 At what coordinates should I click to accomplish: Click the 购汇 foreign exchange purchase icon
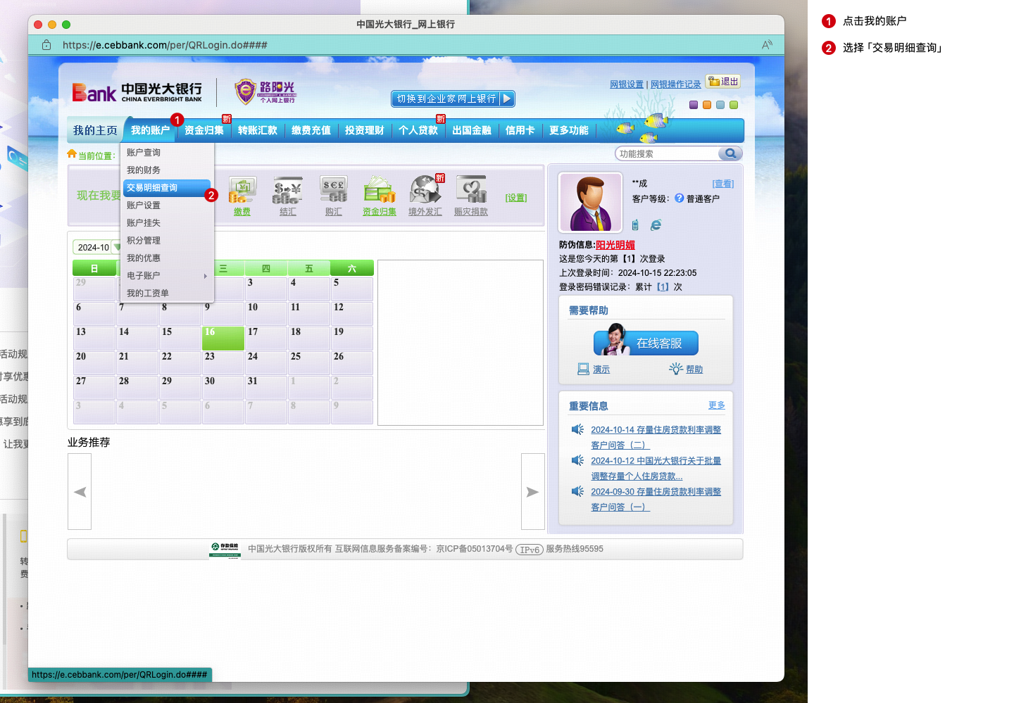pyautogui.click(x=334, y=191)
